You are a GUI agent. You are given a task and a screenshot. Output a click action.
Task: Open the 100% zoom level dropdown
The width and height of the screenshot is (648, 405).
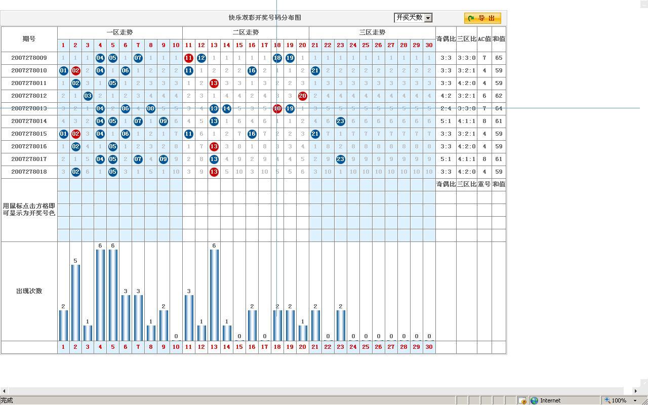click(x=635, y=400)
